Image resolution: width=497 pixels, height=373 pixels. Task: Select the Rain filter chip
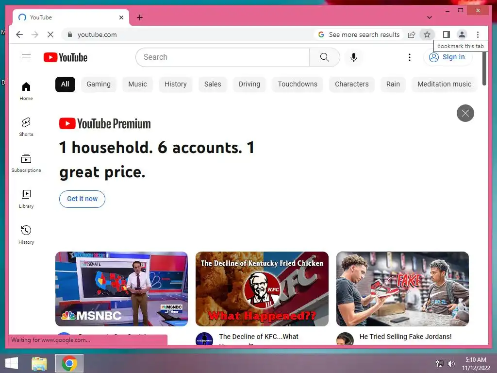(393, 84)
